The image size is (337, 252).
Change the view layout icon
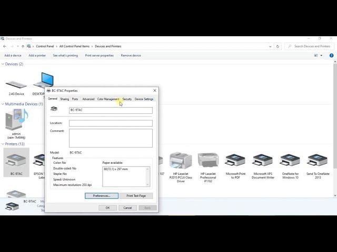(x=316, y=56)
